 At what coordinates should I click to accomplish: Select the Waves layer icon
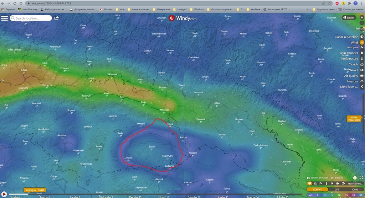tap(362, 70)
